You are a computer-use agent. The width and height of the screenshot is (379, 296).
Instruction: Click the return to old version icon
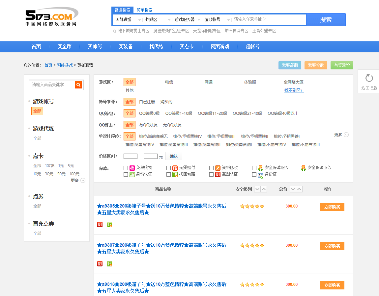click(369, 78)
